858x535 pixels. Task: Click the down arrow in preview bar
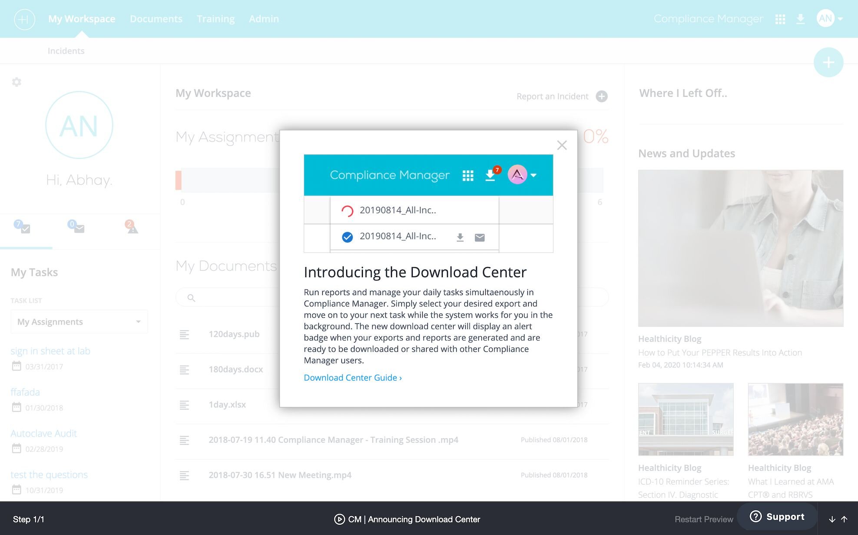coord(832,519)
